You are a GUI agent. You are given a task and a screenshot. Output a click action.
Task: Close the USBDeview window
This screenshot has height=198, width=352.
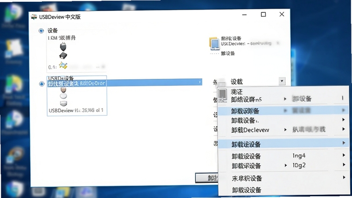click(282, 14)
